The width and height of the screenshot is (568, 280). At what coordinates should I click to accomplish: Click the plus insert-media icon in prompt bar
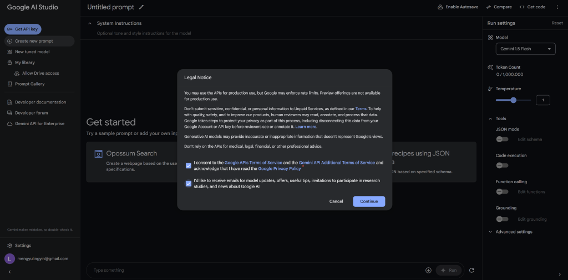(429, 270)
